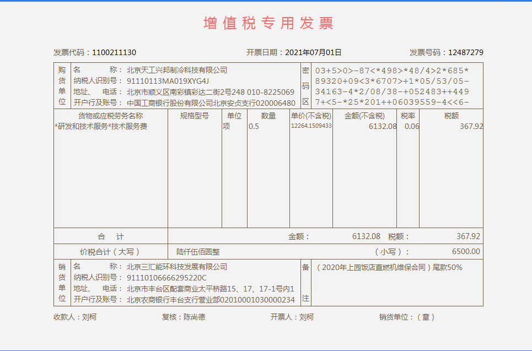The width and height of the screenshot is (532, 351).
Task: Select the invoice number 12487279
Action: click(465, 52)
